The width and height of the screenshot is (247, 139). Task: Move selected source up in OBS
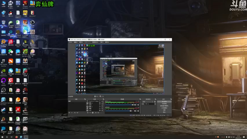96,113
